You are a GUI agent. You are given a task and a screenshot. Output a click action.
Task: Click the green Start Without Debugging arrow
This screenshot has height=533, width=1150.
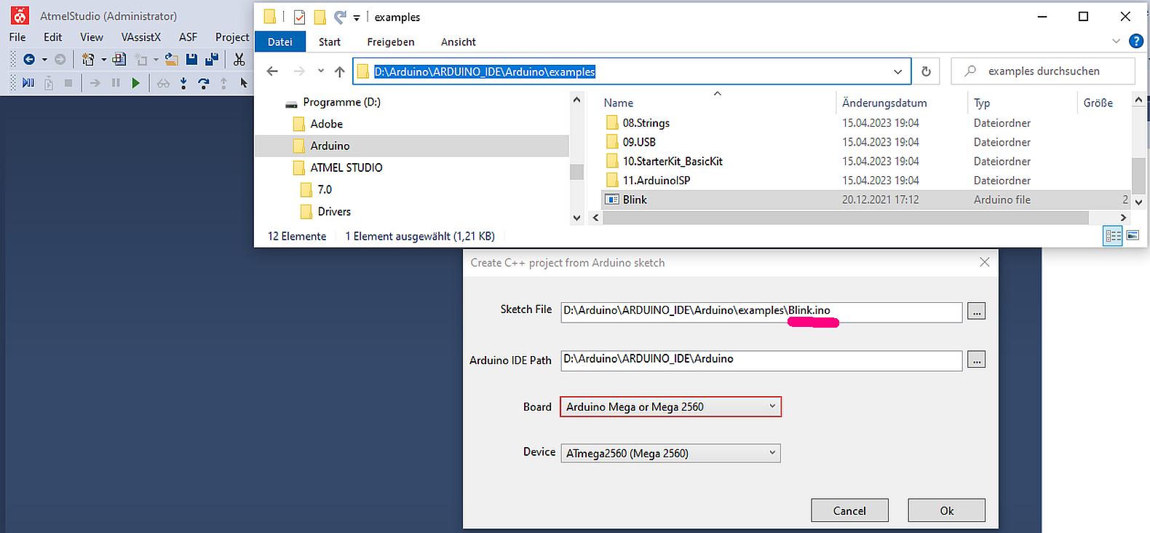(x=135, y=83)
